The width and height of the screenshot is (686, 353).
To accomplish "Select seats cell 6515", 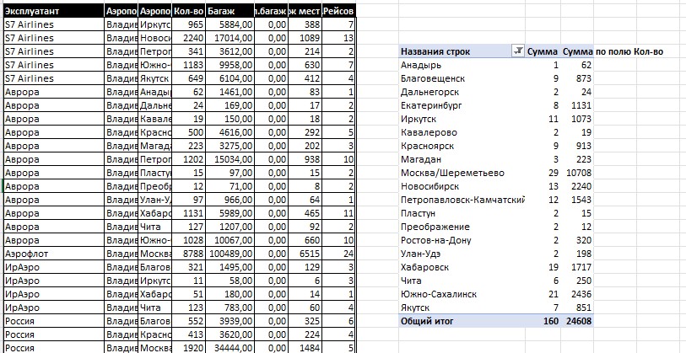I will pyautogui.click(x=305, y=254).
